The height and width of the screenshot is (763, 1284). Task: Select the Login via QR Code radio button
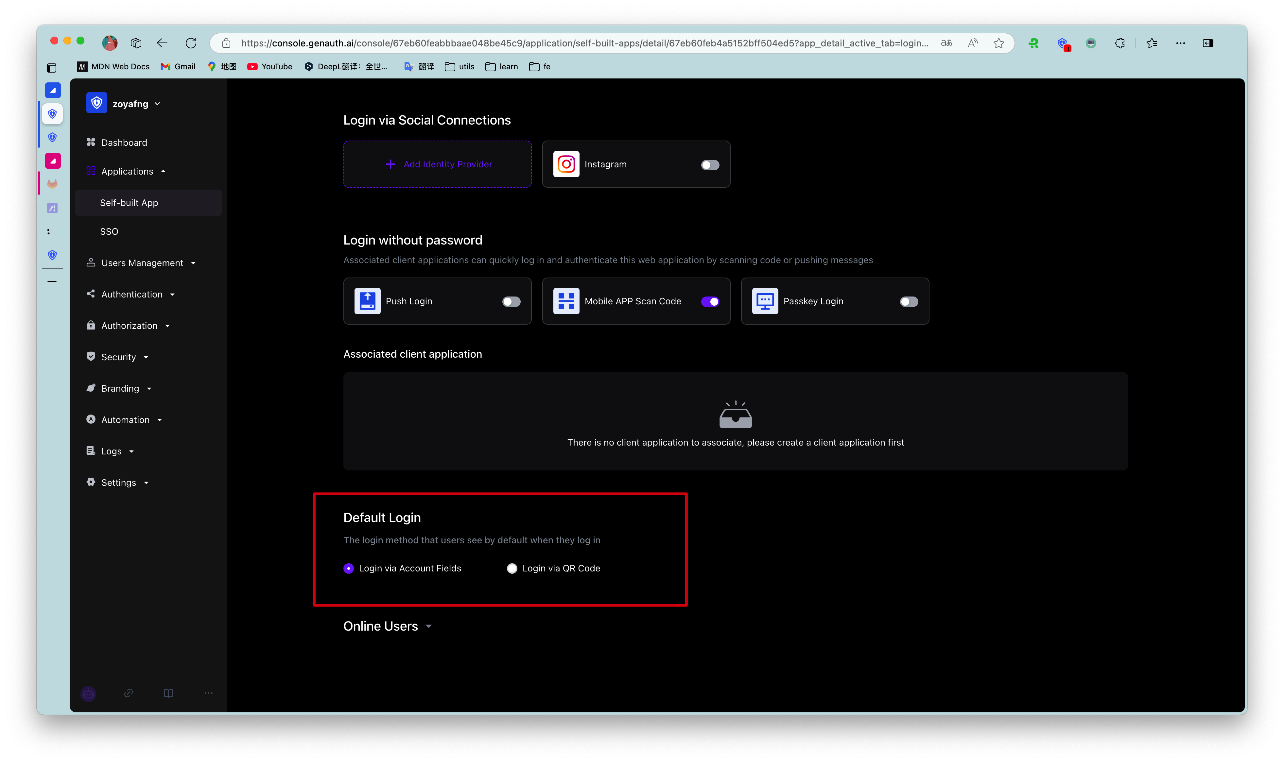point(512,568)
